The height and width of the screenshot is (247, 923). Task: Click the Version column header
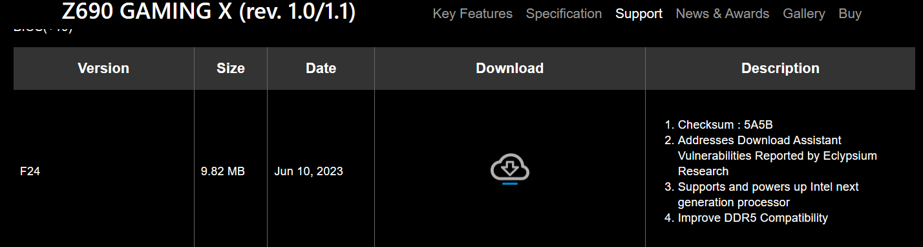pyautogui.click(x=103, y=68)
